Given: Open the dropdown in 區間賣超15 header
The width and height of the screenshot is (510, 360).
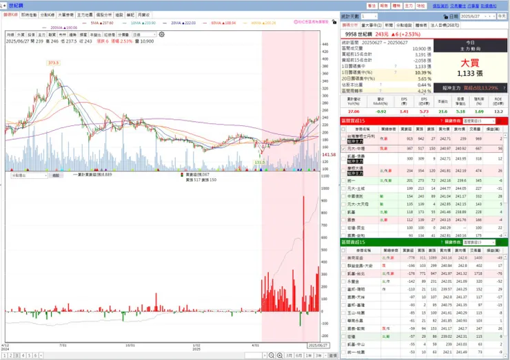Looking at the screenshot, I should [479, 242].
